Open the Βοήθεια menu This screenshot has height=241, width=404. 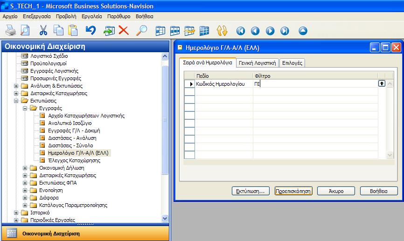[144, 16]
